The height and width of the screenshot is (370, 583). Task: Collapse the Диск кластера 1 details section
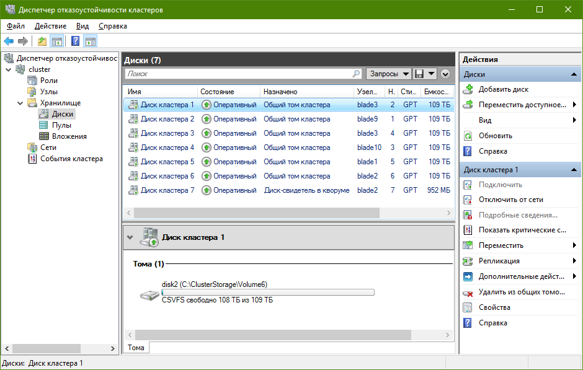[x=130, y=237]
